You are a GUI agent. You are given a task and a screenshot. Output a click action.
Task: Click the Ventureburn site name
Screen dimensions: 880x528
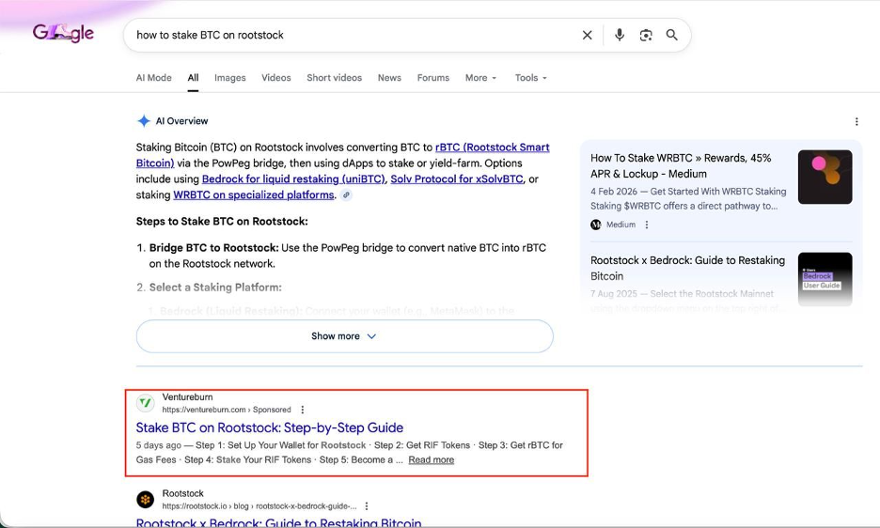point(187,396)
